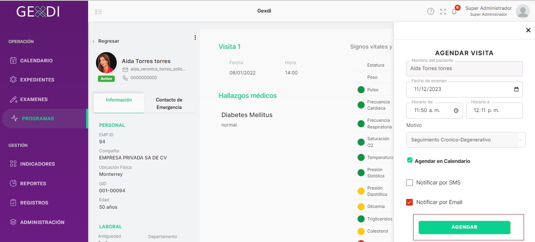The image size is (535, 242).
Task: Toggle fullscreen with the expand icon
Action: [x=443, y=11]
